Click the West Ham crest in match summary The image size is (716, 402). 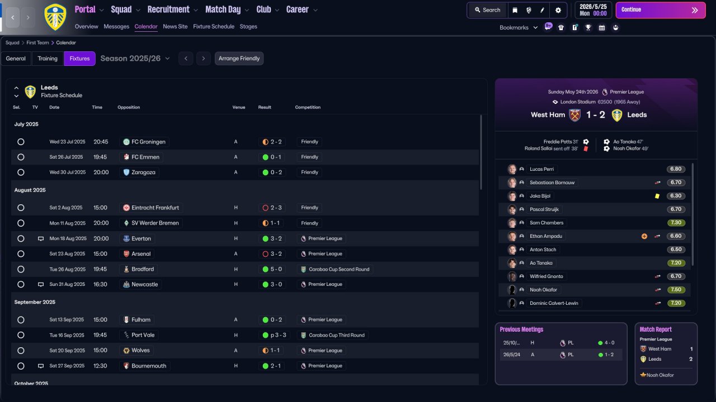[574, 115]
